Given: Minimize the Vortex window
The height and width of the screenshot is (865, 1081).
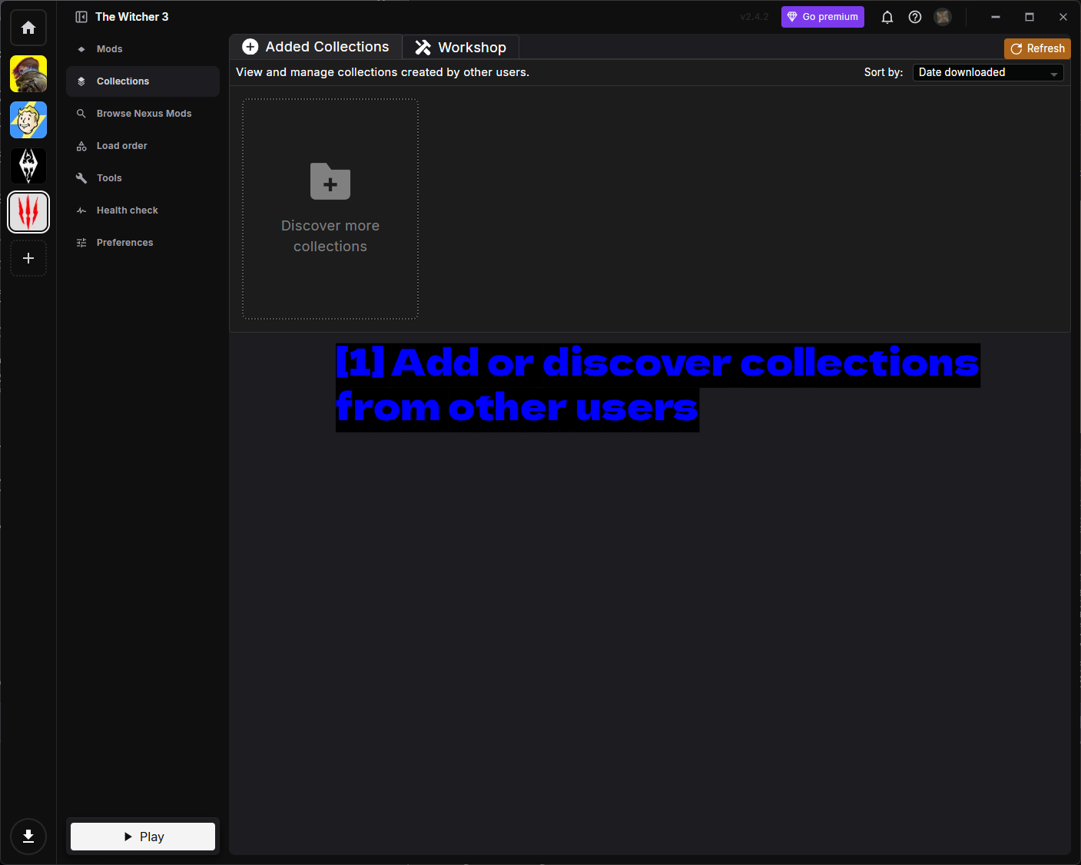Looking at the screenshot, I should coord(996,17).
